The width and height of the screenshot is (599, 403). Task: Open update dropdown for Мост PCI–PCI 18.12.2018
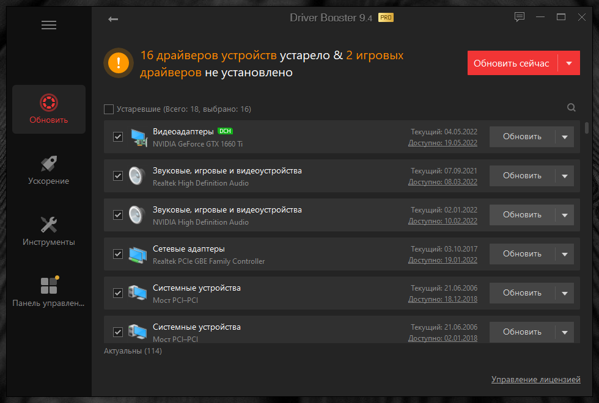565,293
